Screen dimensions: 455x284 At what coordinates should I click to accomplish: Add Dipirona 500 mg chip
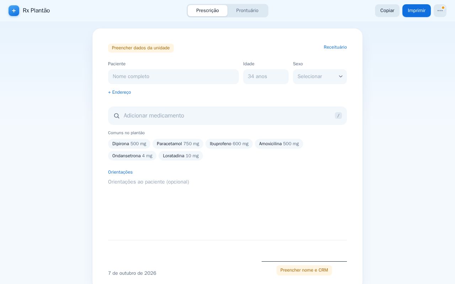pos(129,144)
